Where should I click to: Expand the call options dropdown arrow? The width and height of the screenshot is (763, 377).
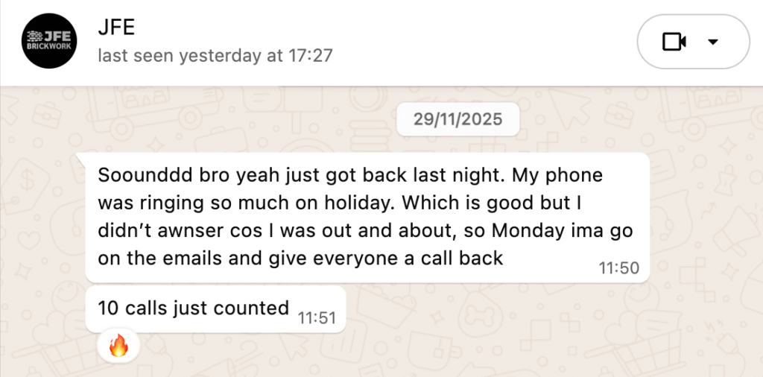coord(713,42)
